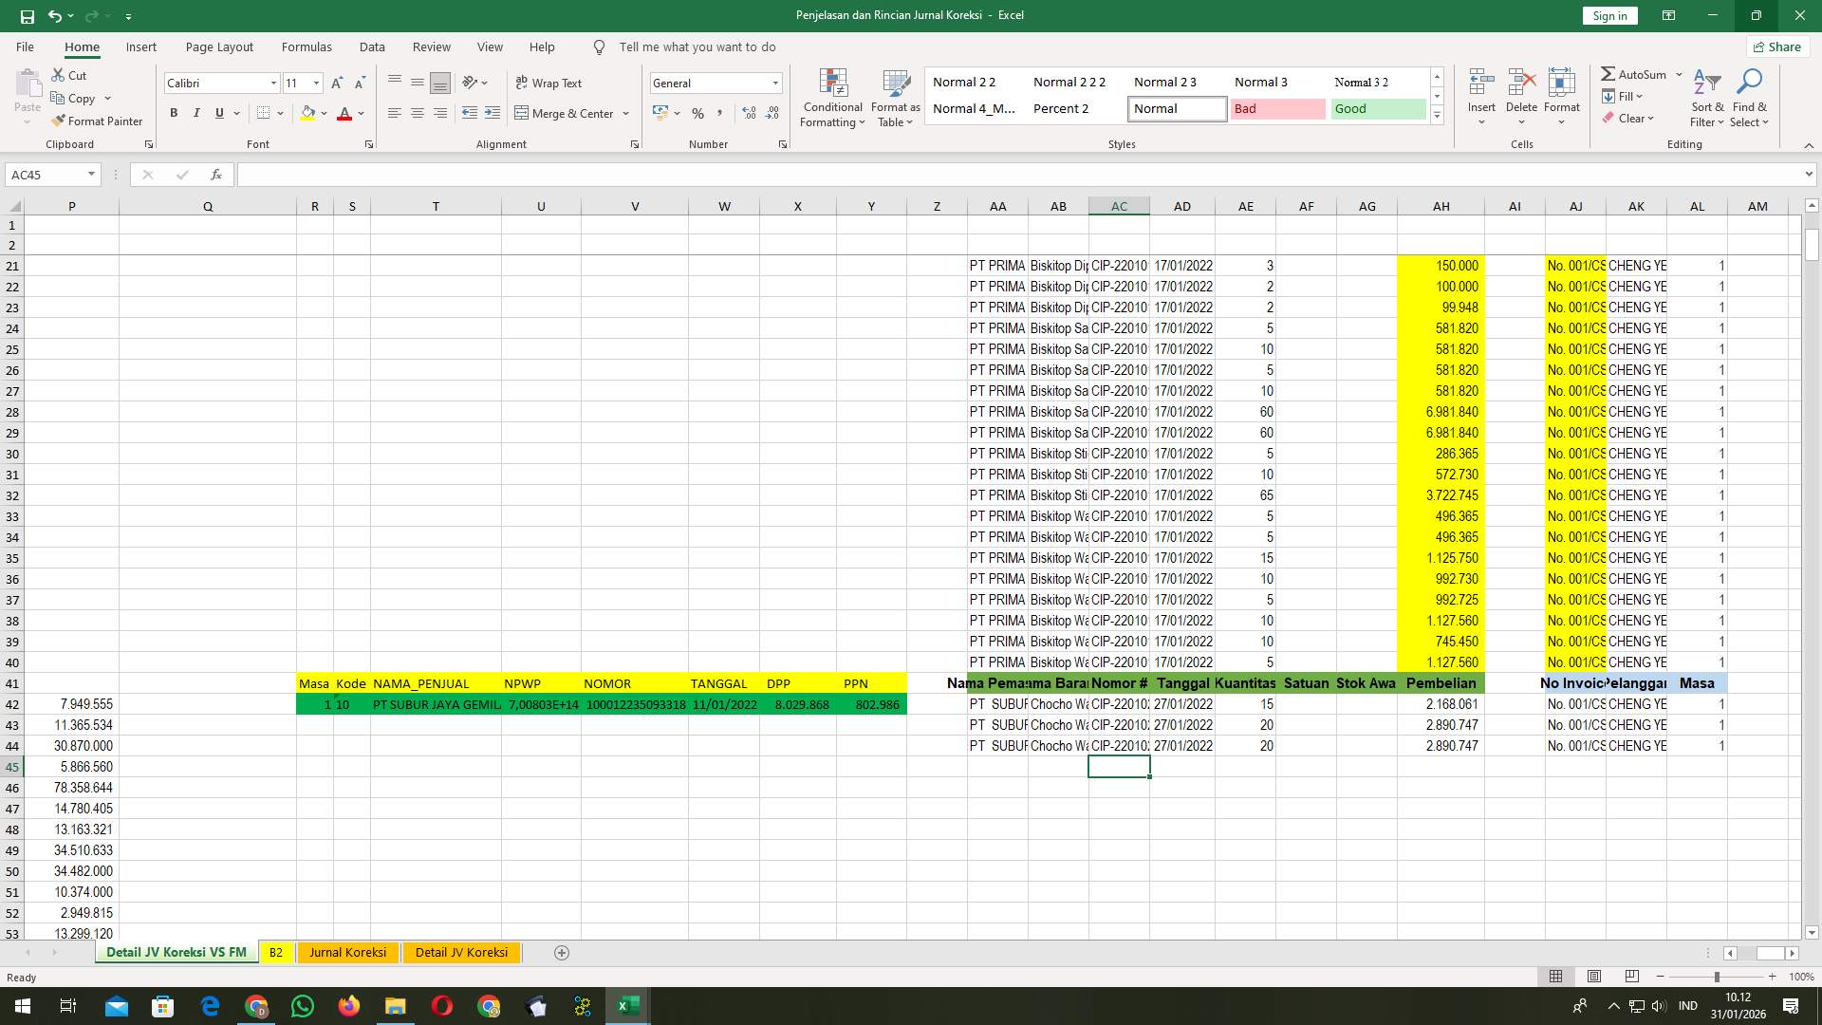
Task: Open Find & Select
Action: 1750,98
